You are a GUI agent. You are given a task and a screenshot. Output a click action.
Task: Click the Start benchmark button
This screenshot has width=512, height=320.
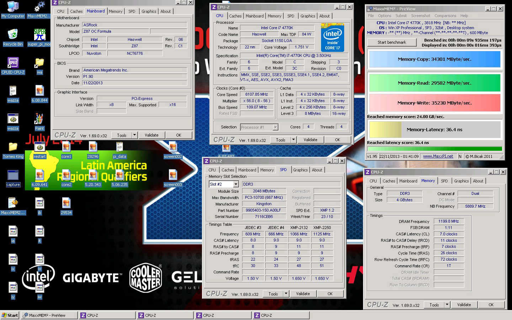tap(392, 42)
